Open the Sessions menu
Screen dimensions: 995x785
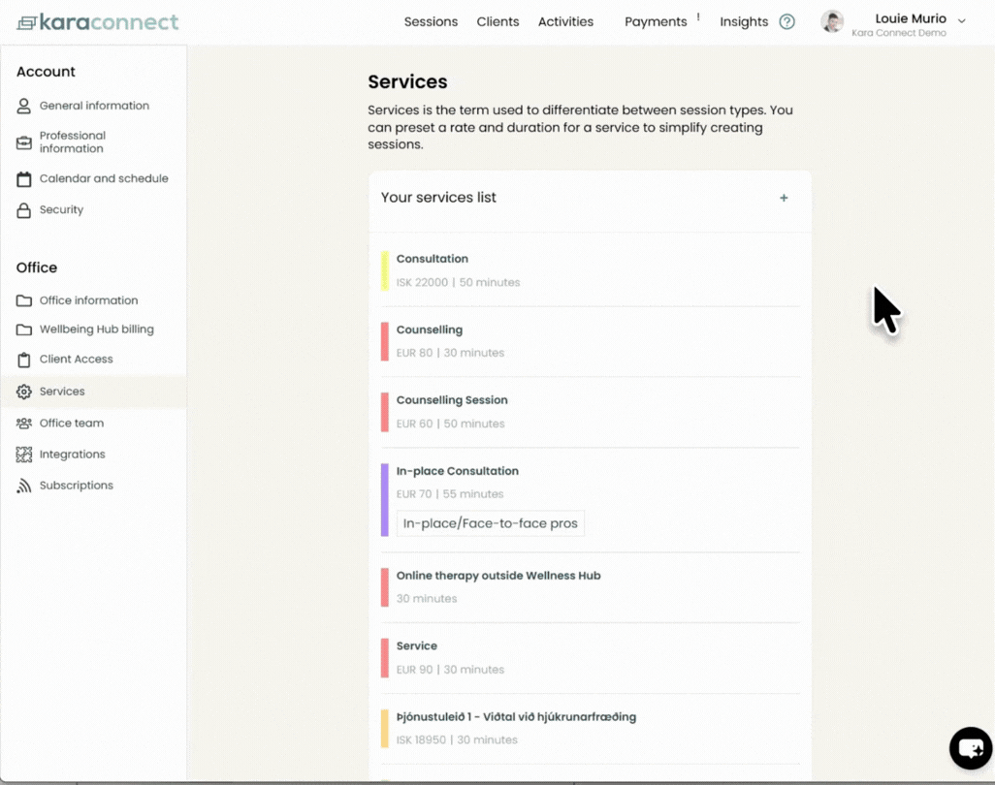point(431,21)
